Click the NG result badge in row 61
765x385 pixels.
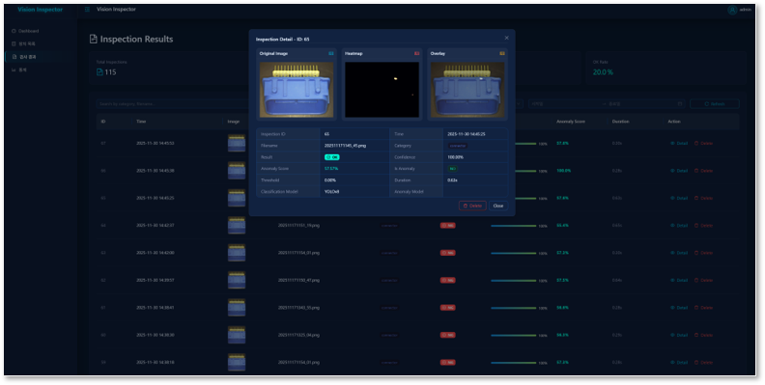(447, 308)
